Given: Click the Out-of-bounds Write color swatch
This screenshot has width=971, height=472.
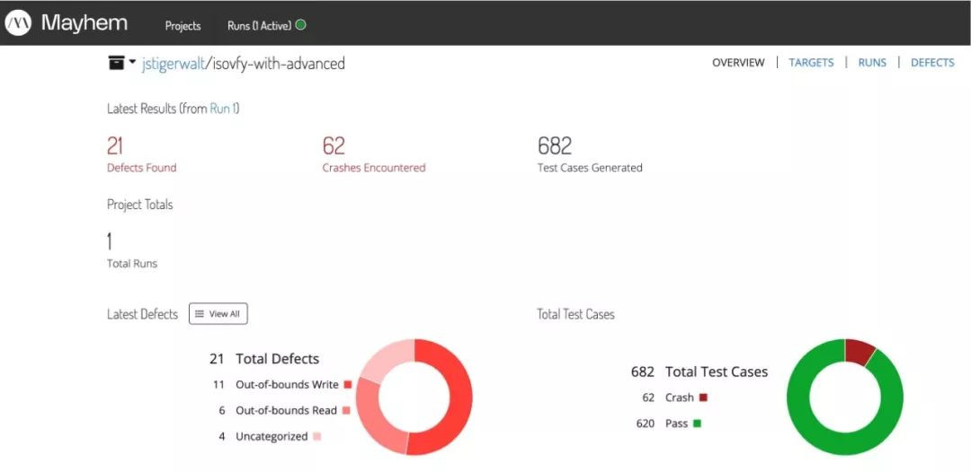Looking at the screenshot, I should click(x=347, y=385).
